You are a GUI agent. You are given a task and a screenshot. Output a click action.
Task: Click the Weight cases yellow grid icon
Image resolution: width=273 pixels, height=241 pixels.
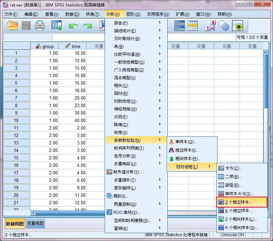coord(193,26)
